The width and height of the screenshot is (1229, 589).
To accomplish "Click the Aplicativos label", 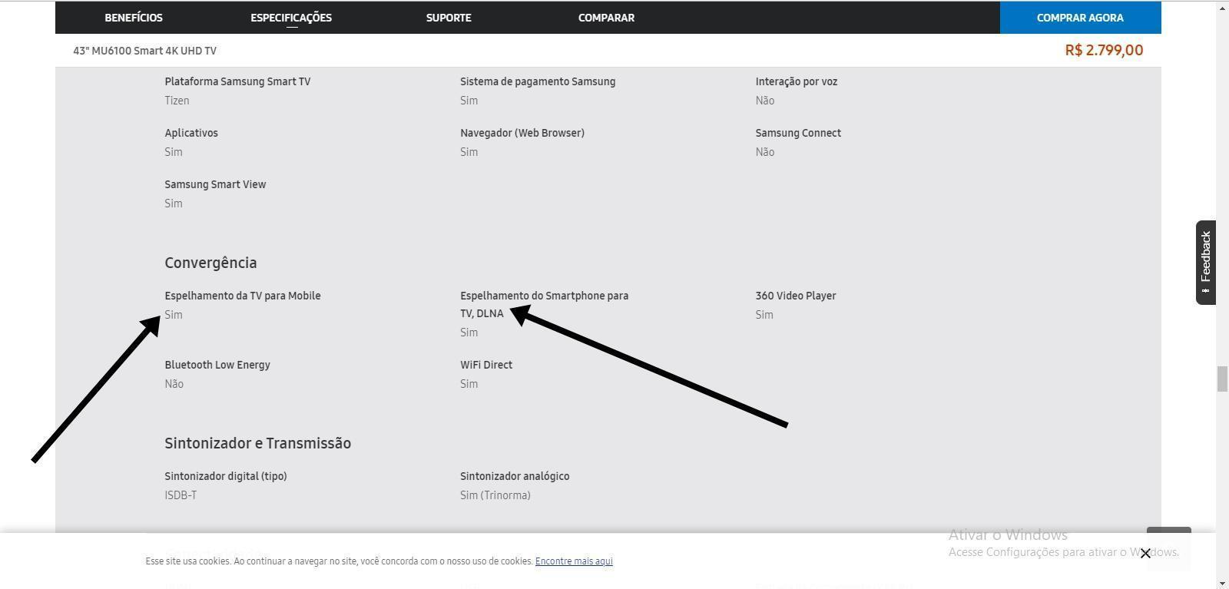I will click(191, 133).
